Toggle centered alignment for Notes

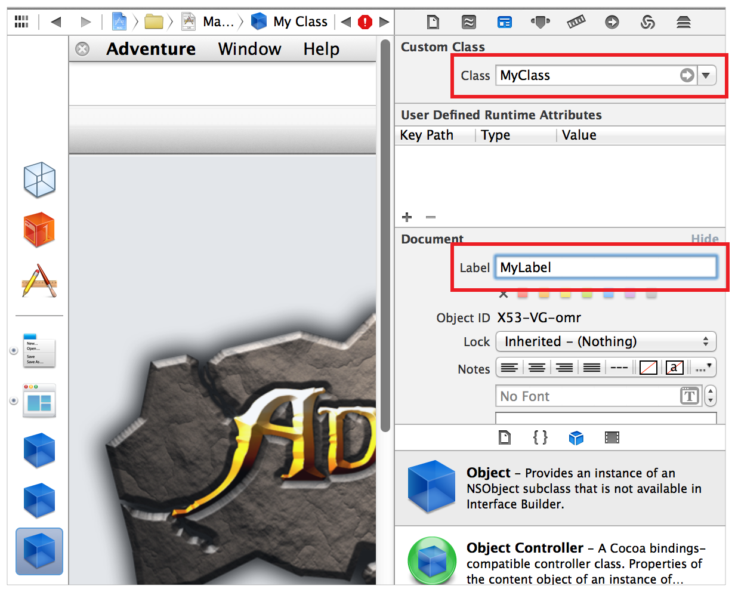point(536,368)
